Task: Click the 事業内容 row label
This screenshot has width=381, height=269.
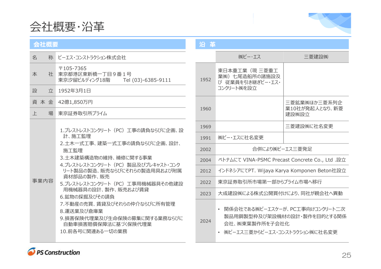Action: (43, 181)
